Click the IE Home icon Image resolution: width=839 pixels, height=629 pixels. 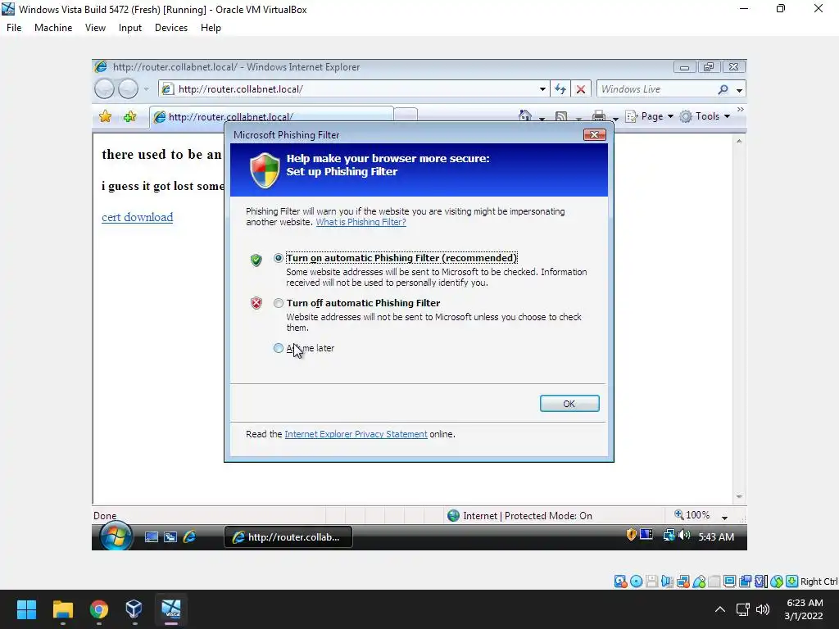coord(525,116)
